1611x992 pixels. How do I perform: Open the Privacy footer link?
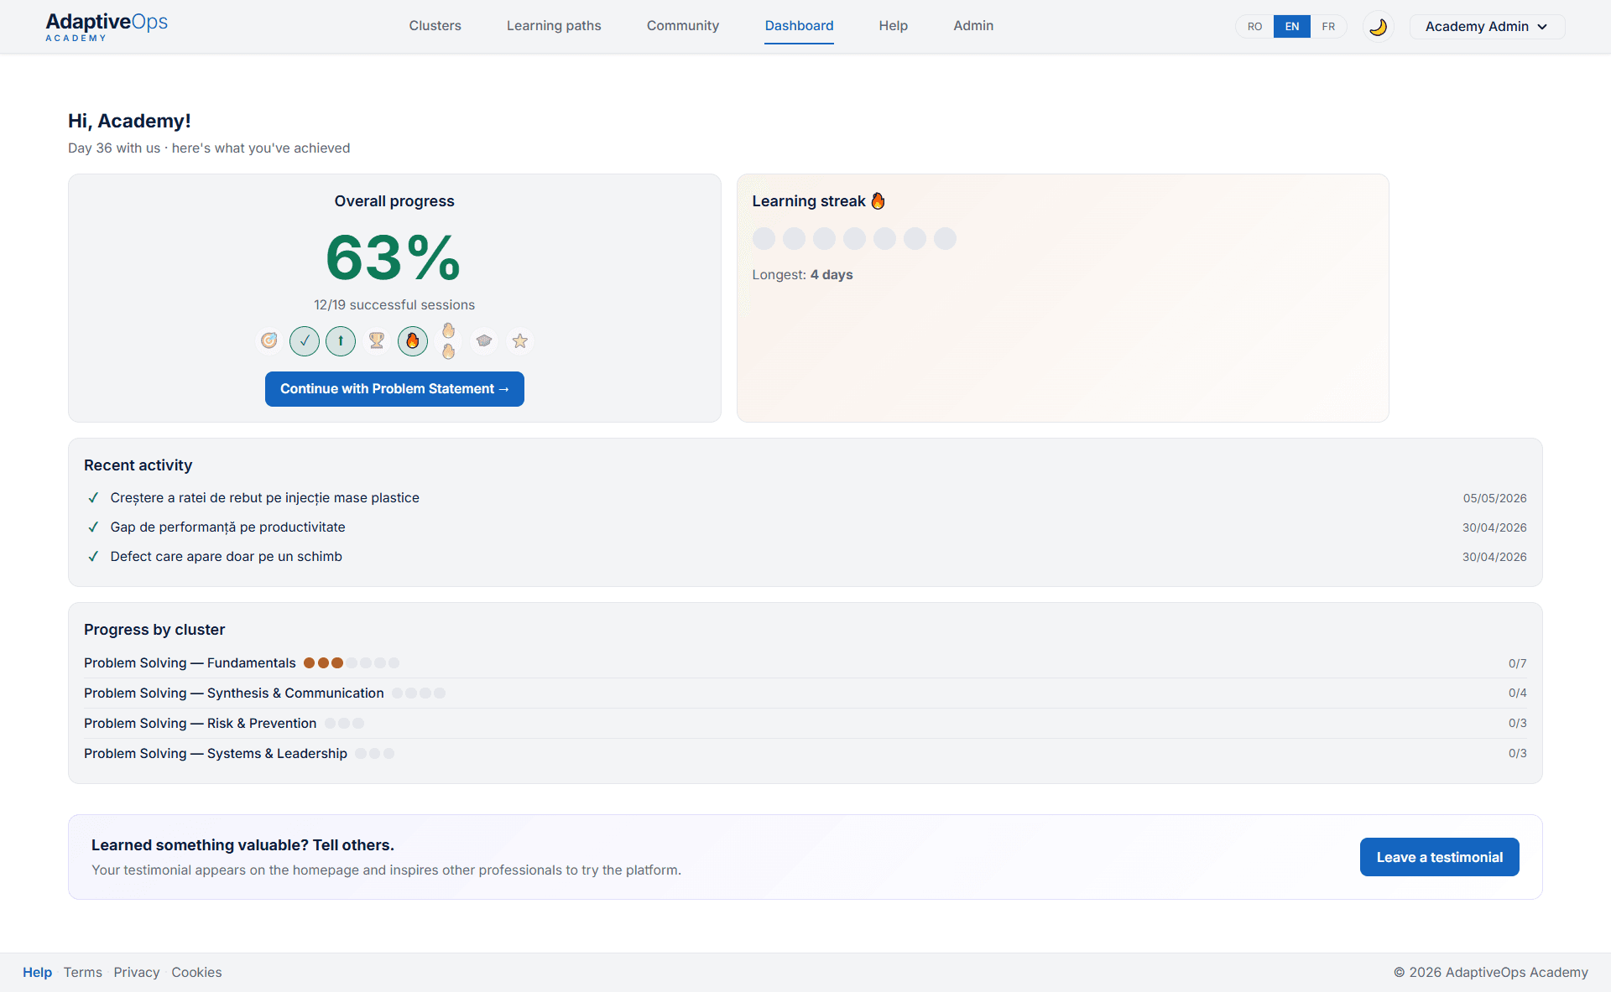[x=137, y=973]
